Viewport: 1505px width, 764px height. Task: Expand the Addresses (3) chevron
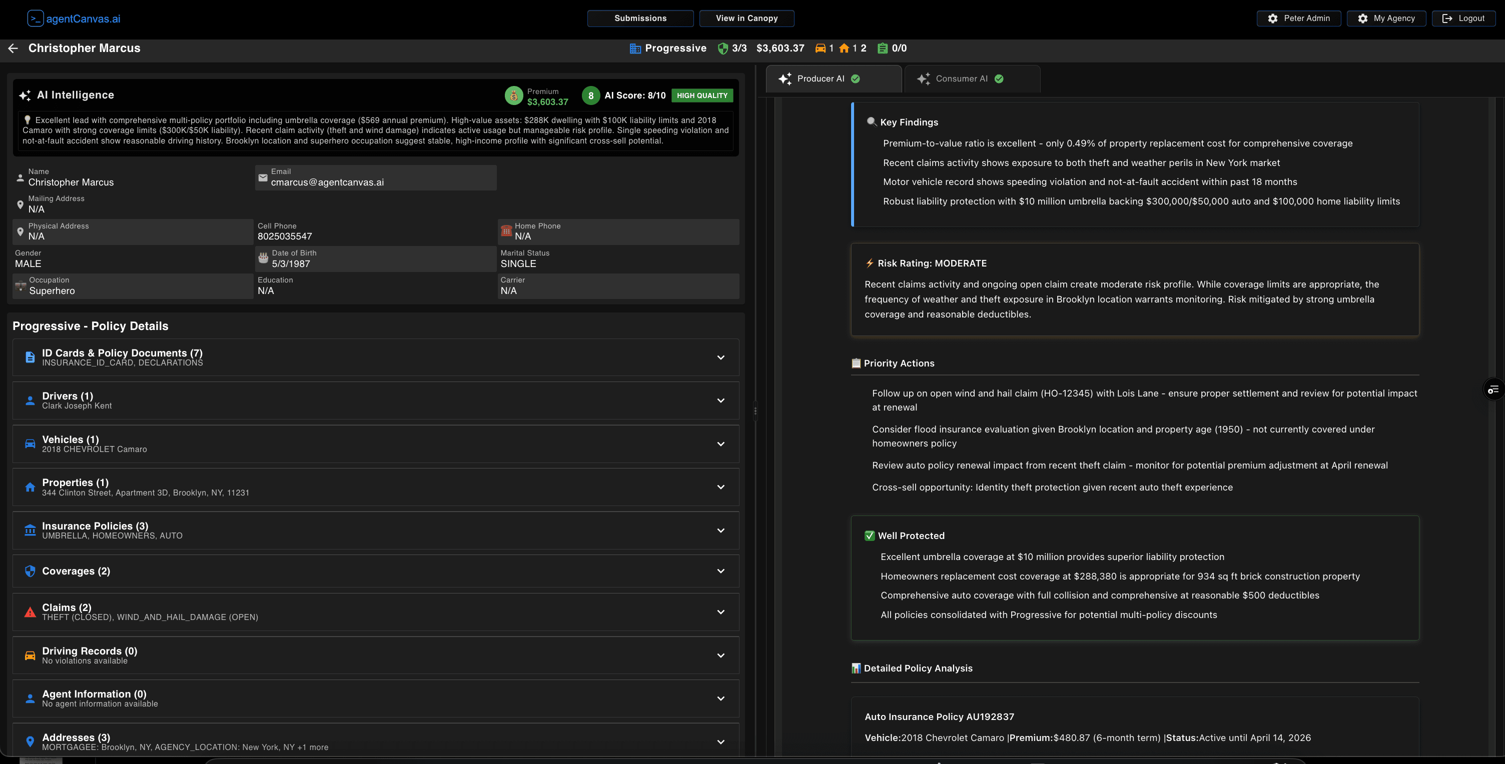[x=720, y=742]
